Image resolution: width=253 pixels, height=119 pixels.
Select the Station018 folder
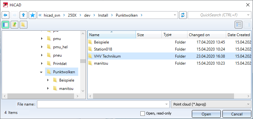click(169, 49)
